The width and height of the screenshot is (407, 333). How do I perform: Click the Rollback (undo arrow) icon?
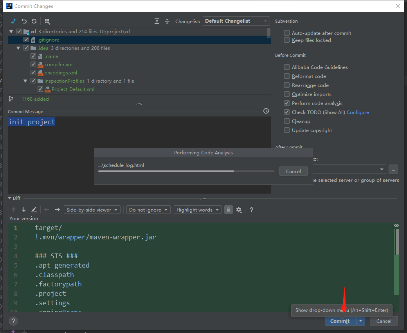pyautogui.click(x=24, y=21)
